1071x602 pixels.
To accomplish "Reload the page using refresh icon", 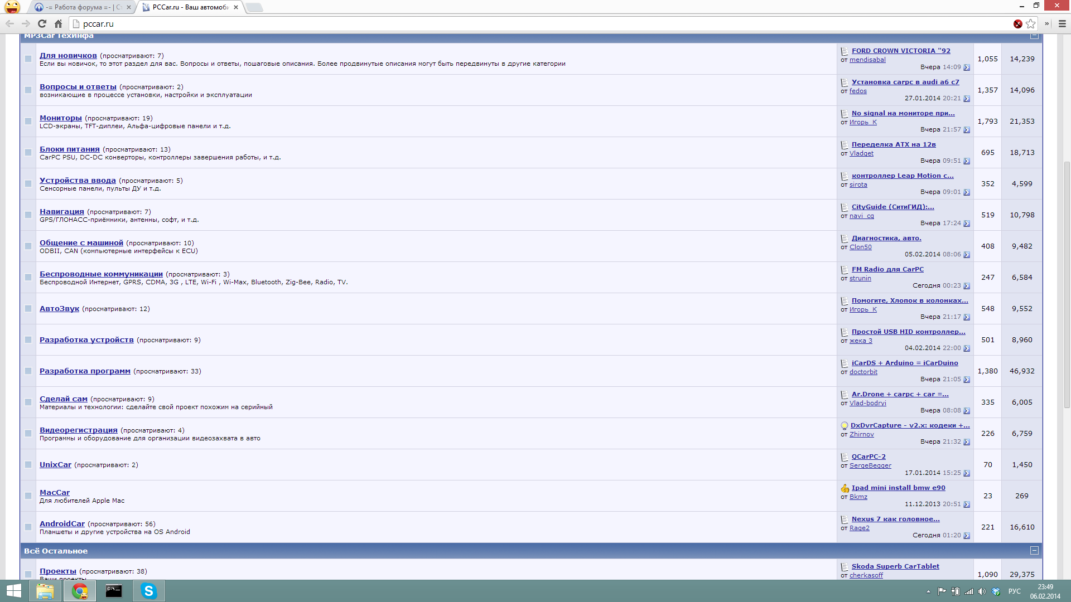I will (x=42, y=24).
